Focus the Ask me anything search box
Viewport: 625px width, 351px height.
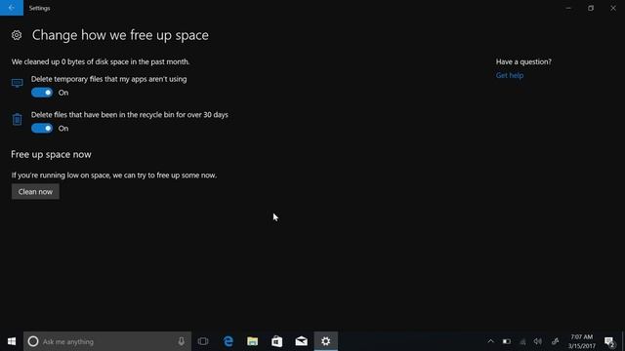[107, 341]
